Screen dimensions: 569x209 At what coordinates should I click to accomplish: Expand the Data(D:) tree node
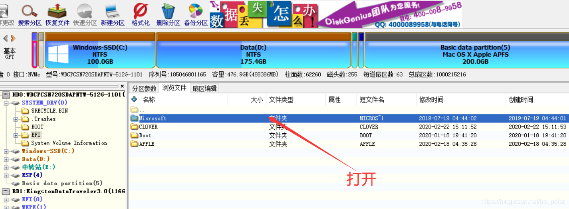(x=6, y=159)
